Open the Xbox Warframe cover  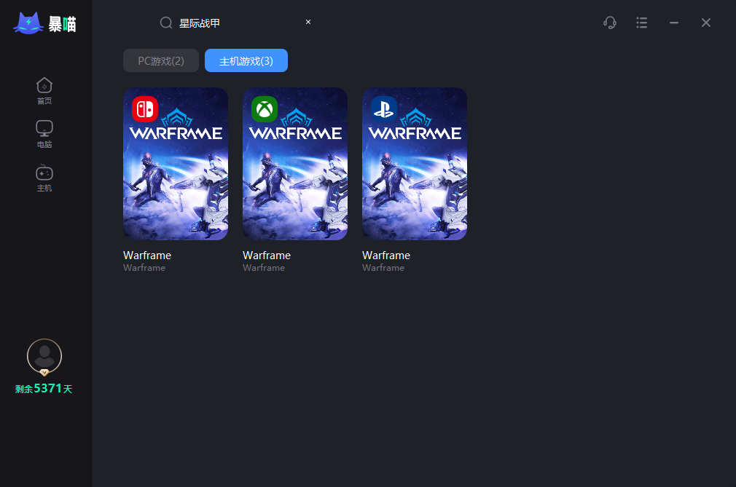(295, 164)
